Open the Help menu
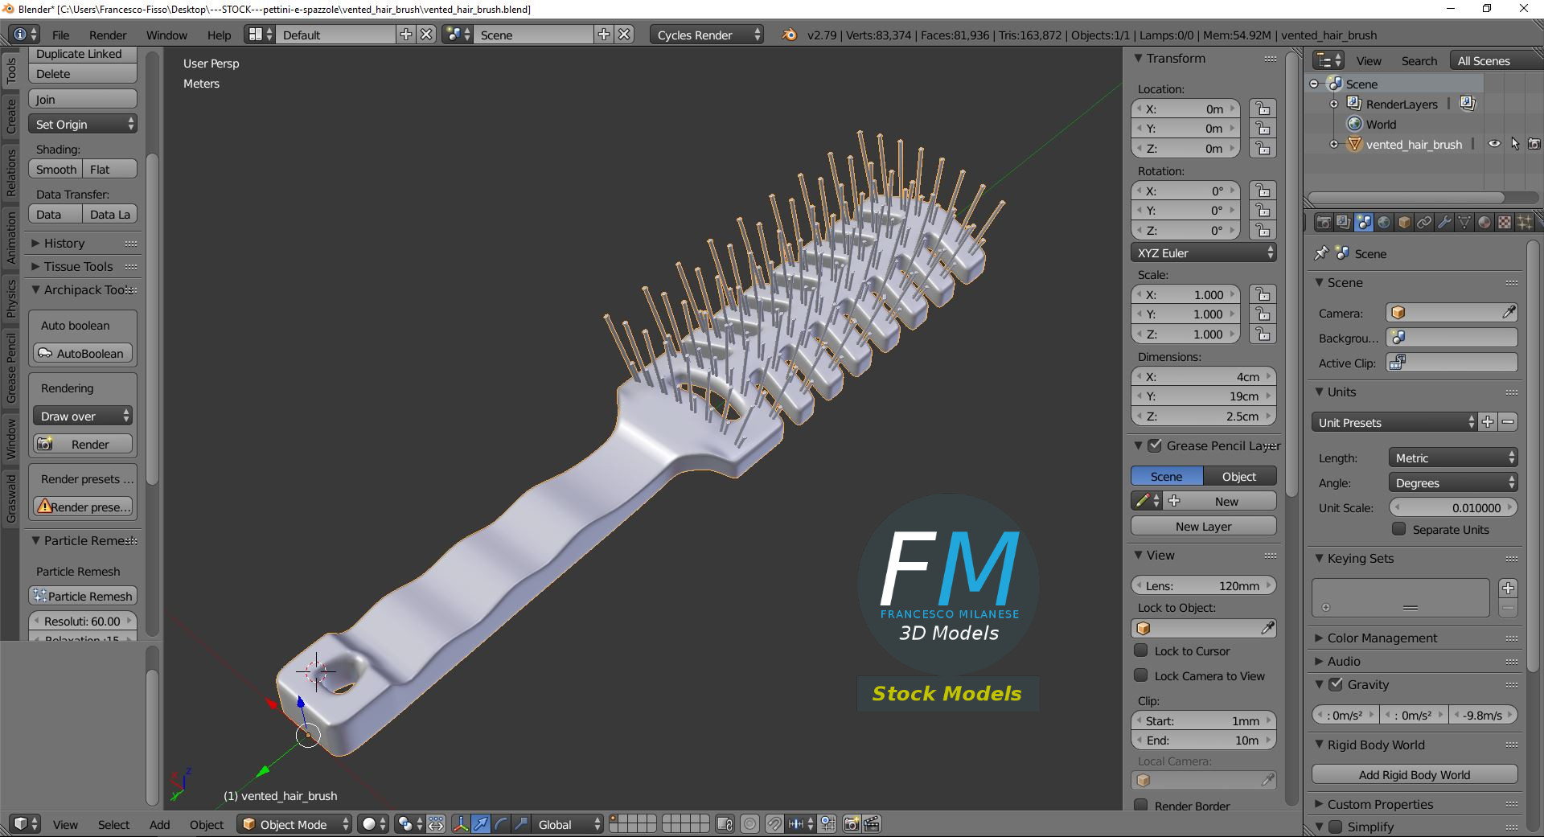Image resolution: width=1544 pixels, height=837 pixels. [219, 35]
